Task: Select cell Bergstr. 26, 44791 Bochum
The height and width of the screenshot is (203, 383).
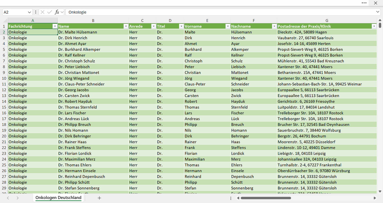Action: click(x=327, y=136)
